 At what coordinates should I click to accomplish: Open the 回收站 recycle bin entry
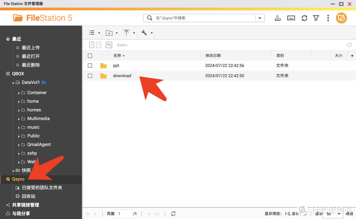tap(29, 196)
